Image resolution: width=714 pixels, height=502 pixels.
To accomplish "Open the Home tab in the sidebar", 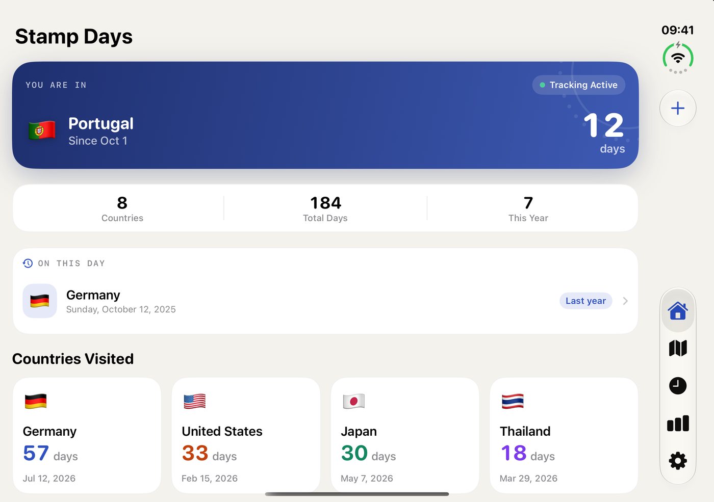I will coord(678,310).
